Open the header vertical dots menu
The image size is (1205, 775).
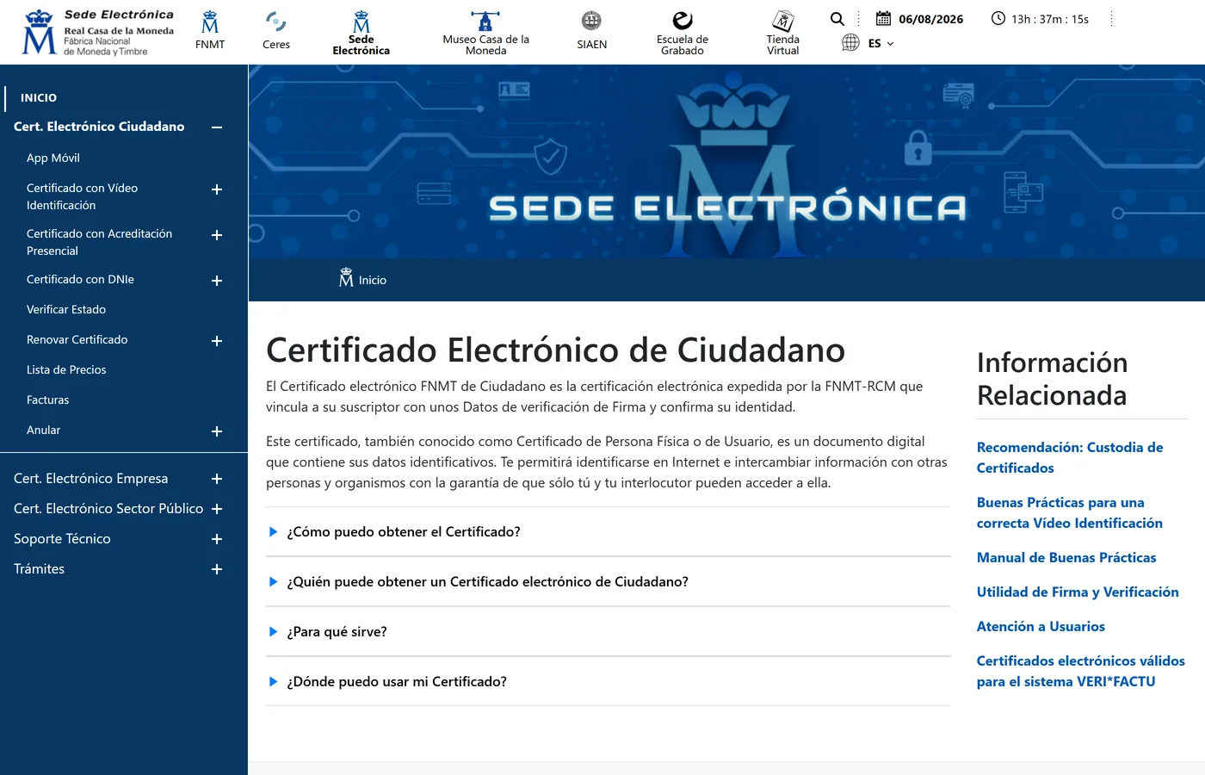(x=1112, y=19)
